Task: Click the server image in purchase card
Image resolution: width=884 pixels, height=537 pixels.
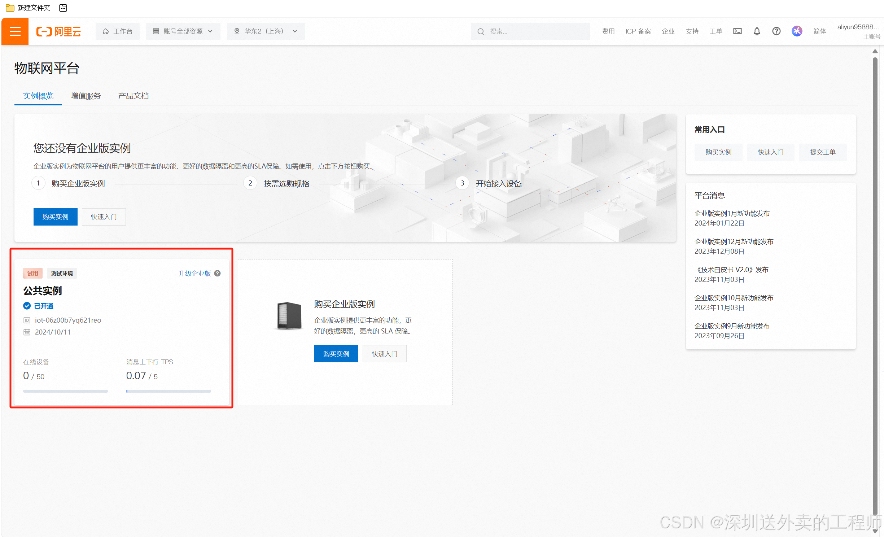Action: point(289,316)
